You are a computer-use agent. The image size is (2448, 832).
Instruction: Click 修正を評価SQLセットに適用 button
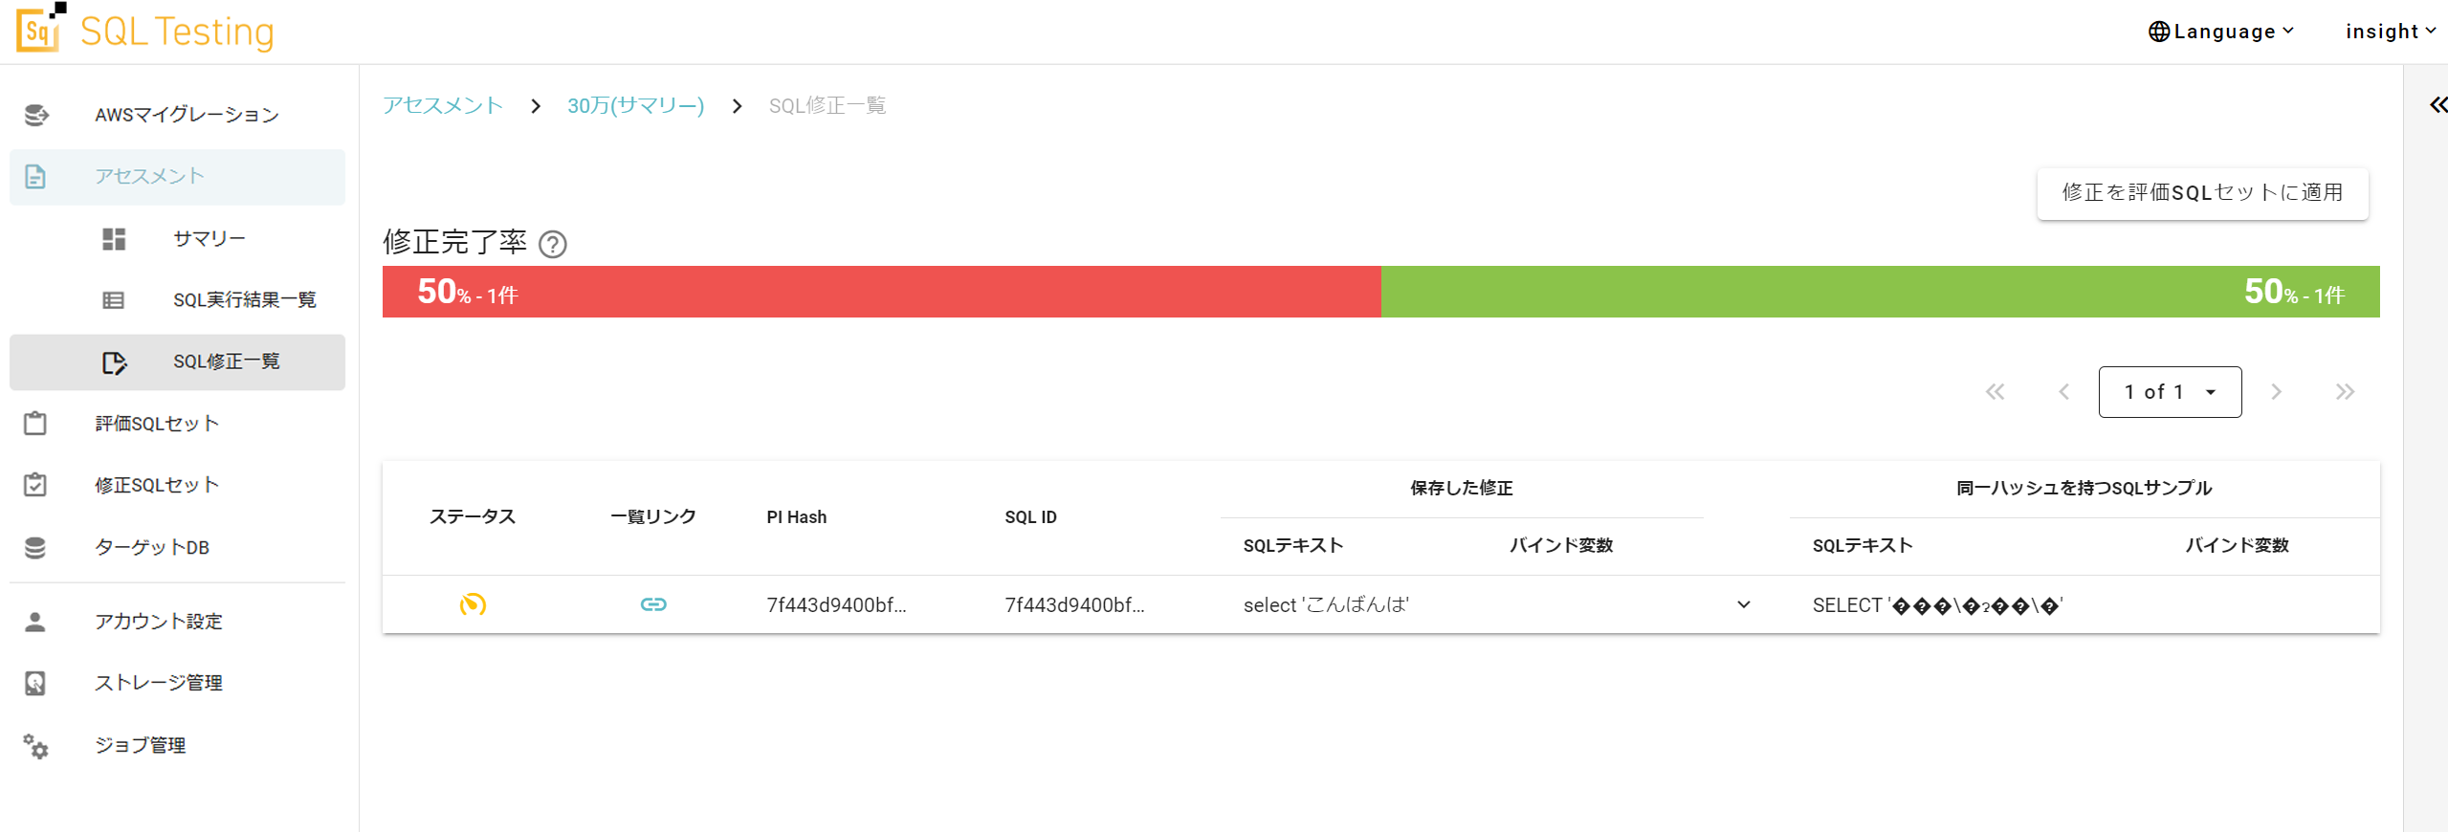pyautogui.click(x=2202, y=193)
